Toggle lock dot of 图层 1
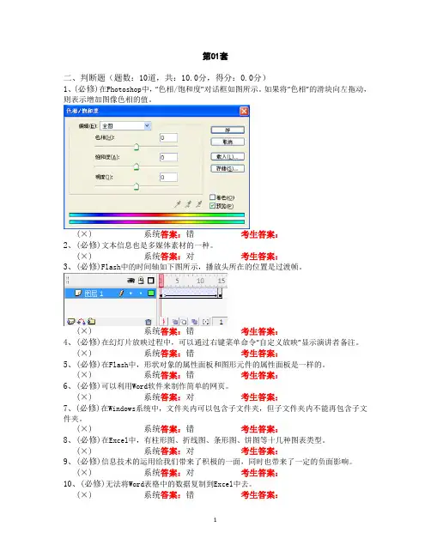Viewport: 431px width, 557px height. (x=141, y=294)
